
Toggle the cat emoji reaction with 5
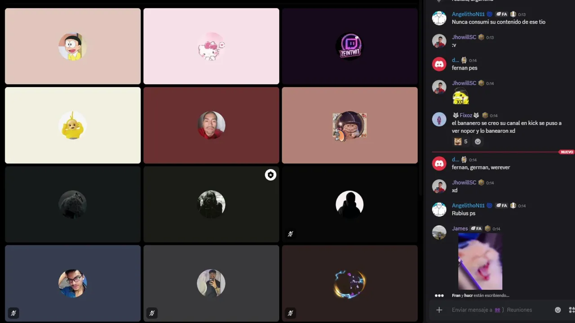click(x=461, y=141)
